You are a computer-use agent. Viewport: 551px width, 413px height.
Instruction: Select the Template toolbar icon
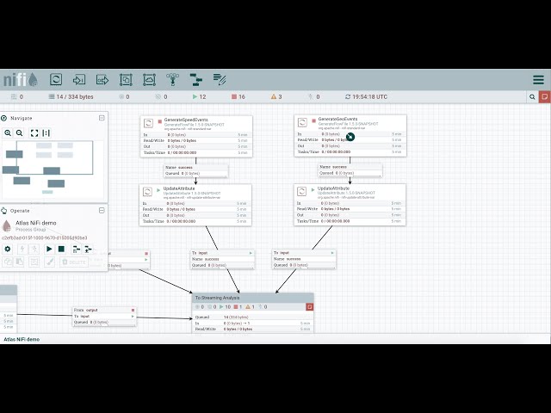tap(195, 80)
